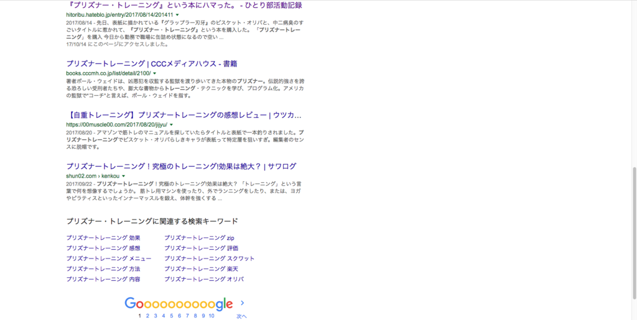Go to results page 3
Screen dimensions: 637x320
(x=156, y=316)
